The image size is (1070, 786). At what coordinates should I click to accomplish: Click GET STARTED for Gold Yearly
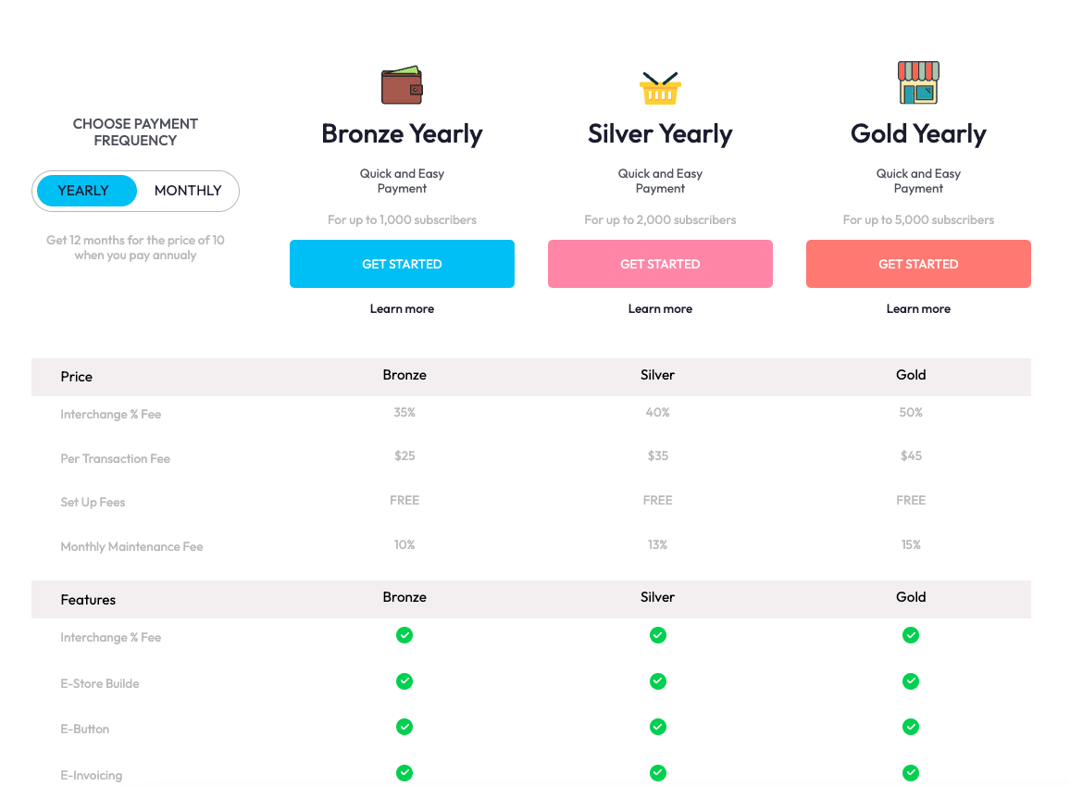(918, 264)
